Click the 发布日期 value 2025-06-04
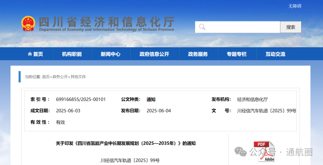The width and height of the screenshot is (323, 165). click(x=159, y=111)
